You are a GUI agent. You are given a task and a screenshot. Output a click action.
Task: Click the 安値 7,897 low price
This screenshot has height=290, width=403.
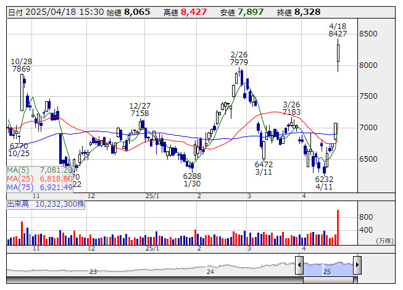pos(242,12)
